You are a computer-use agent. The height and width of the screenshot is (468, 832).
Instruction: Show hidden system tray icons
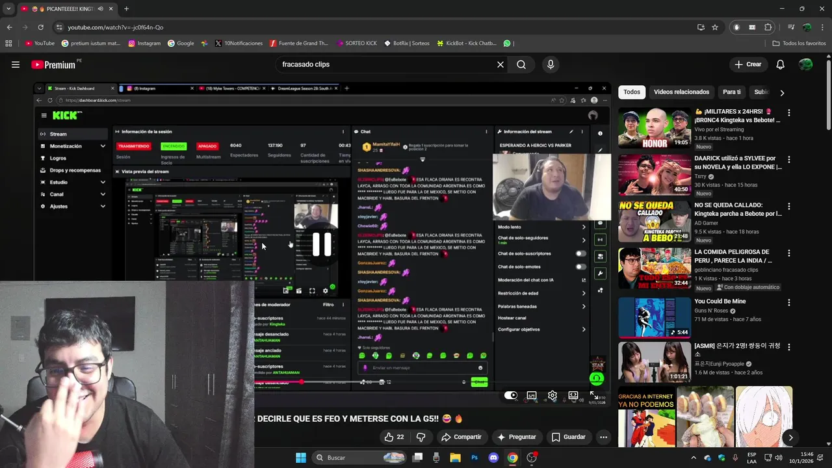point(693,458)
